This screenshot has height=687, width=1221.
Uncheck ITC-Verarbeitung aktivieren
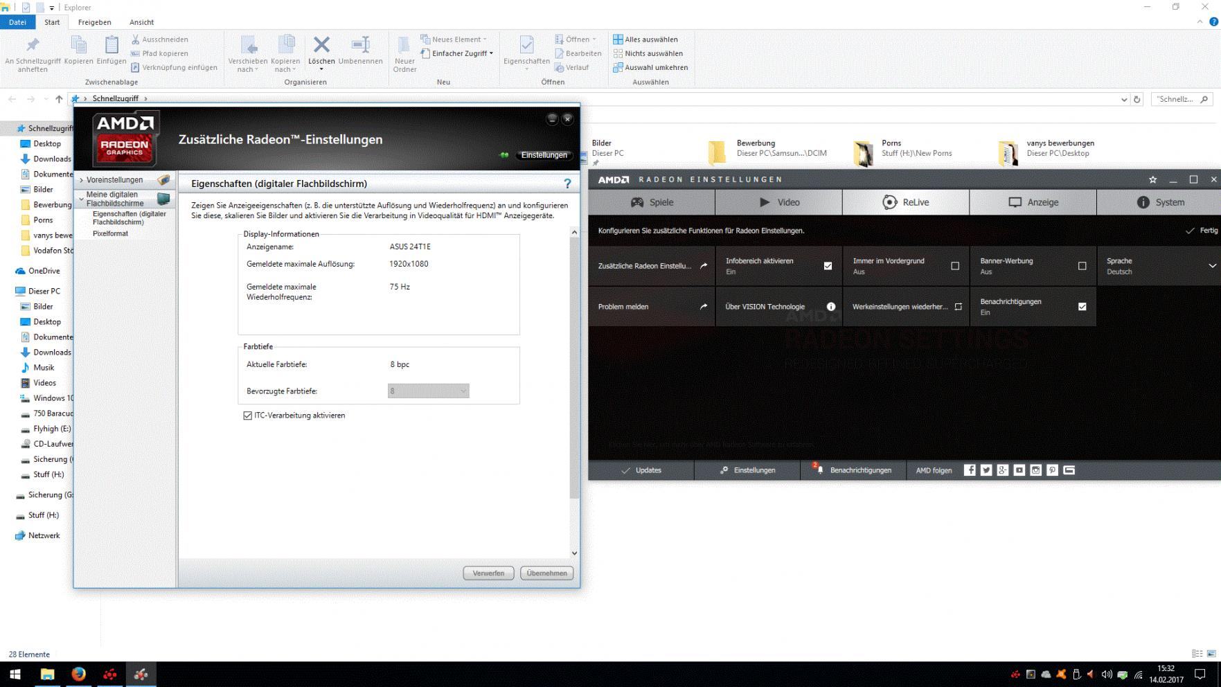(x=247, y=416)
